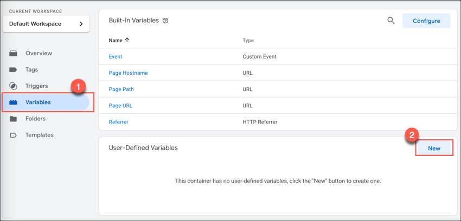Click the Built-In Variables heading
This screenshot has width=461, height=221.
point(134,21)
